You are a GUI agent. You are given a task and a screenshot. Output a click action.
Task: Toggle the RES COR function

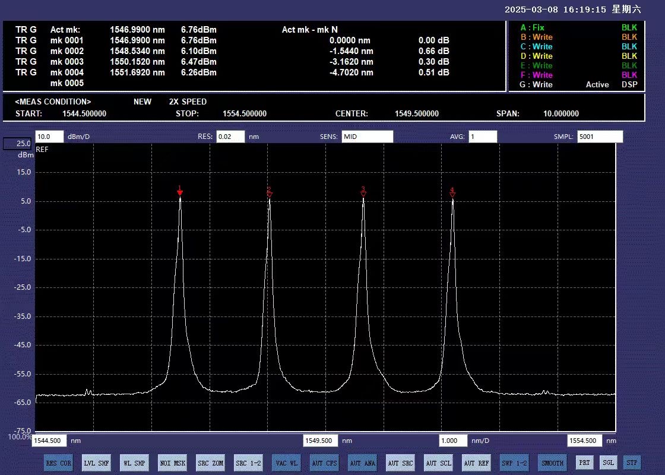pos(59,463)
